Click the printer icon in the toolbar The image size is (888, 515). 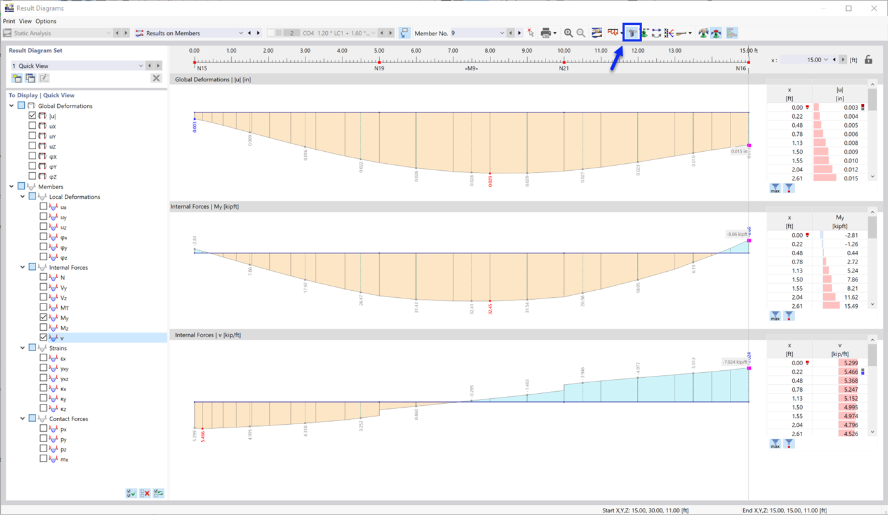[x=545, y=33]
